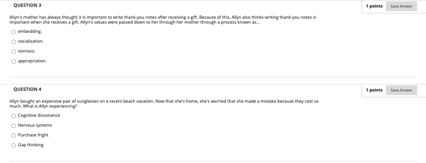Click the QUESTION 3 heading

tap(27, 6)
